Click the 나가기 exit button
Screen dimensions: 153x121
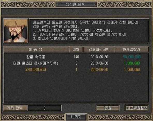point(76,117)
